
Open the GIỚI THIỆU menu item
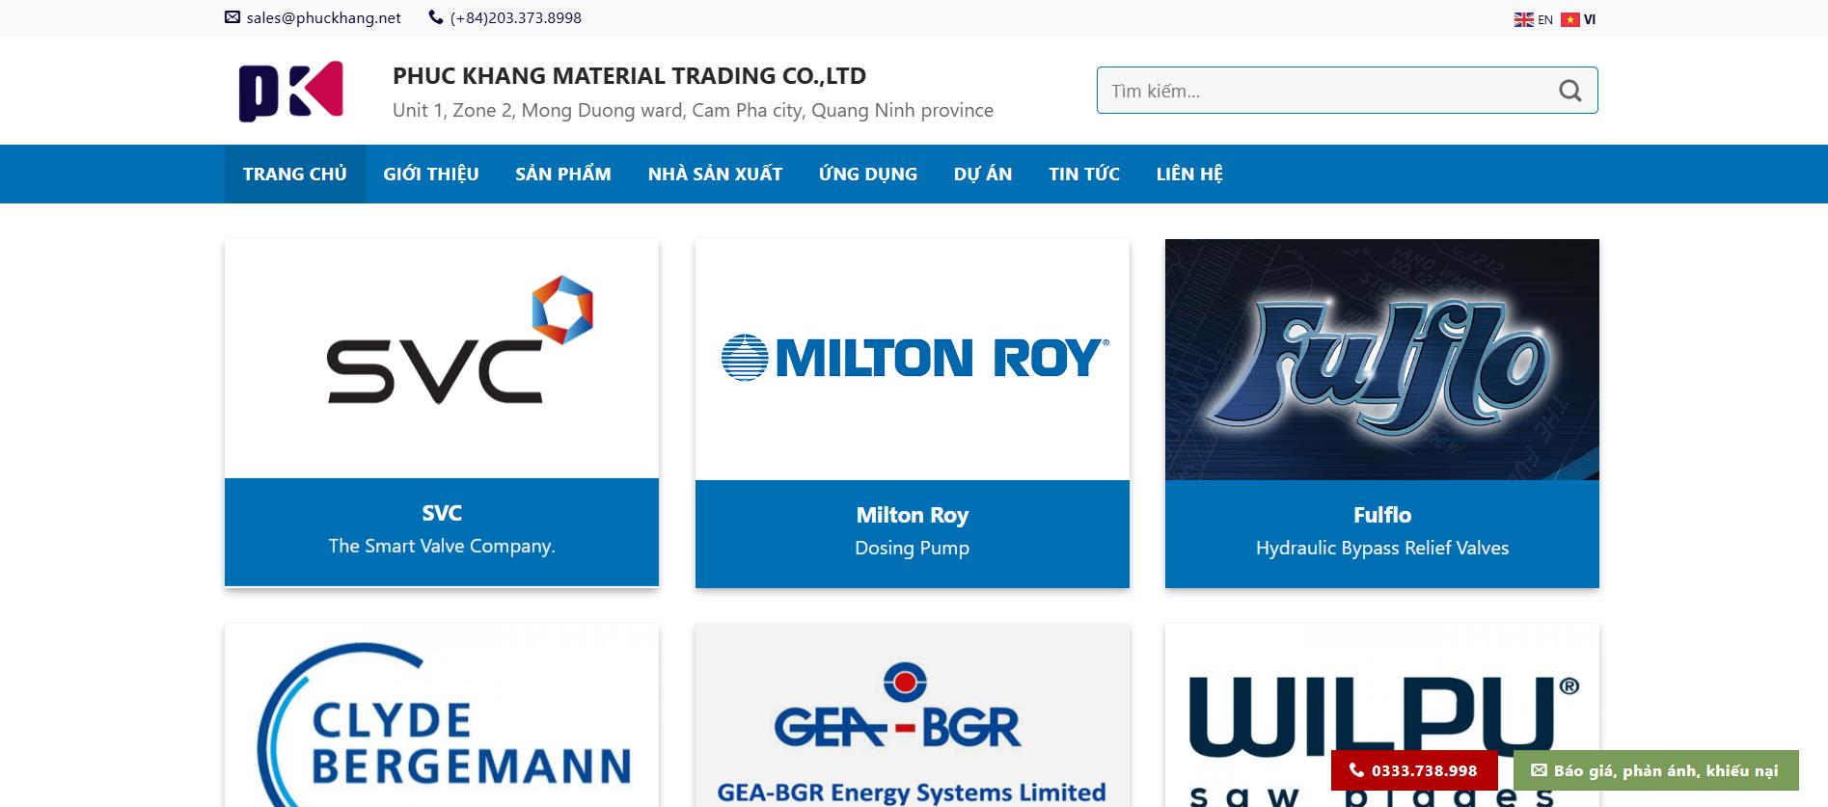431,175
